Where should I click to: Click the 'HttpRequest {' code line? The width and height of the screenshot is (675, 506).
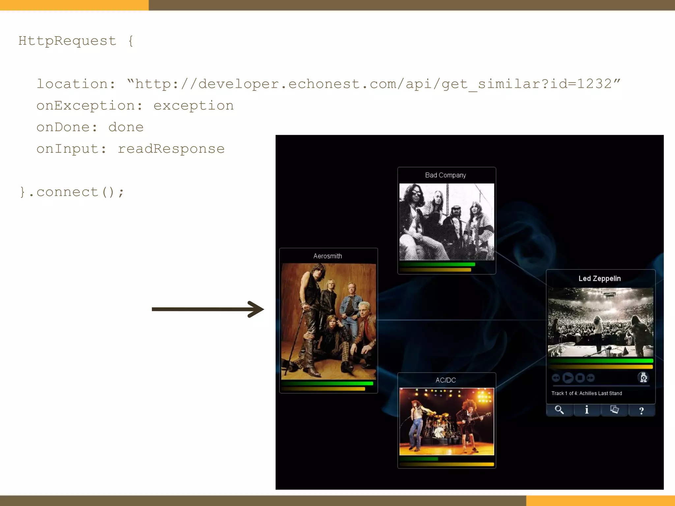tap(76, 41)
